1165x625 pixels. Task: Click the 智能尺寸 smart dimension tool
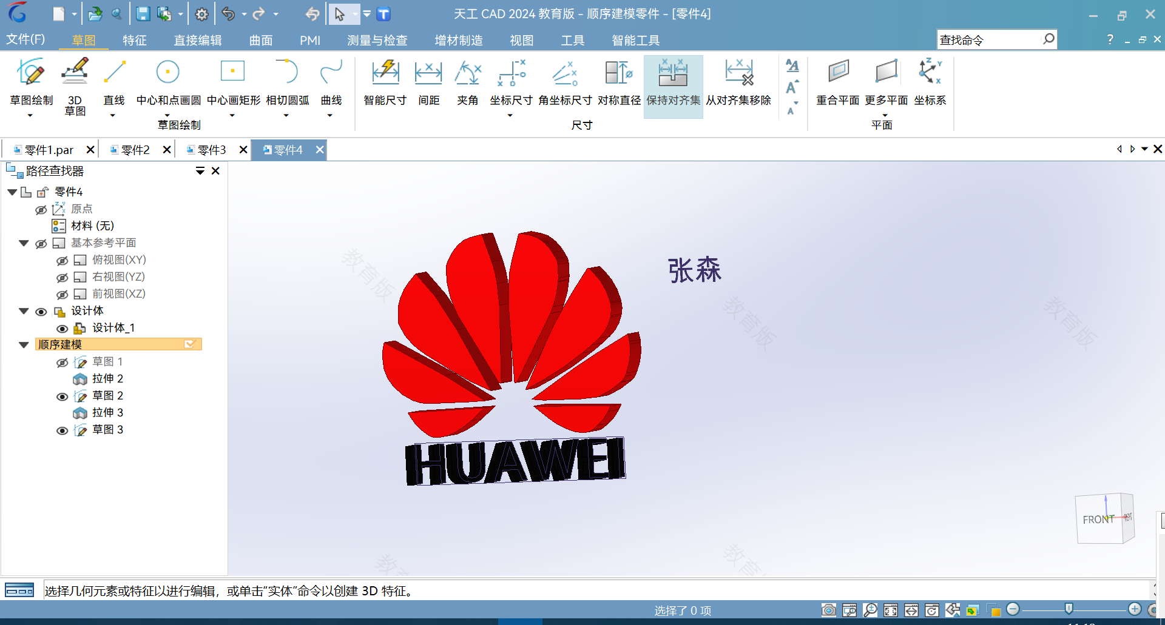tap(385, 82)
